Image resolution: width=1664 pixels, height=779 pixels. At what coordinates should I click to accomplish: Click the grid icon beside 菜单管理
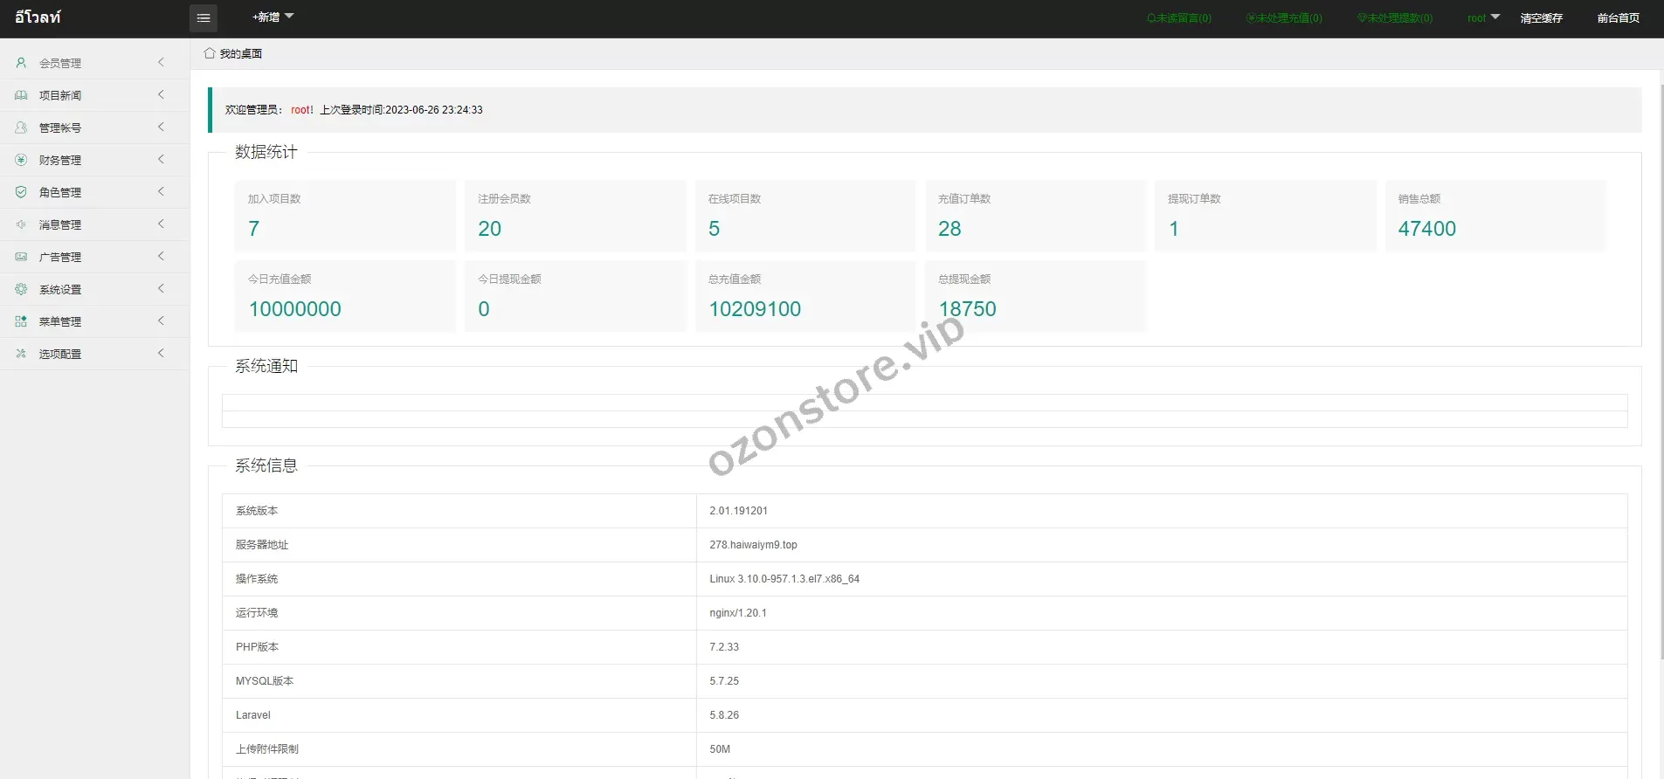click(21, 321)
